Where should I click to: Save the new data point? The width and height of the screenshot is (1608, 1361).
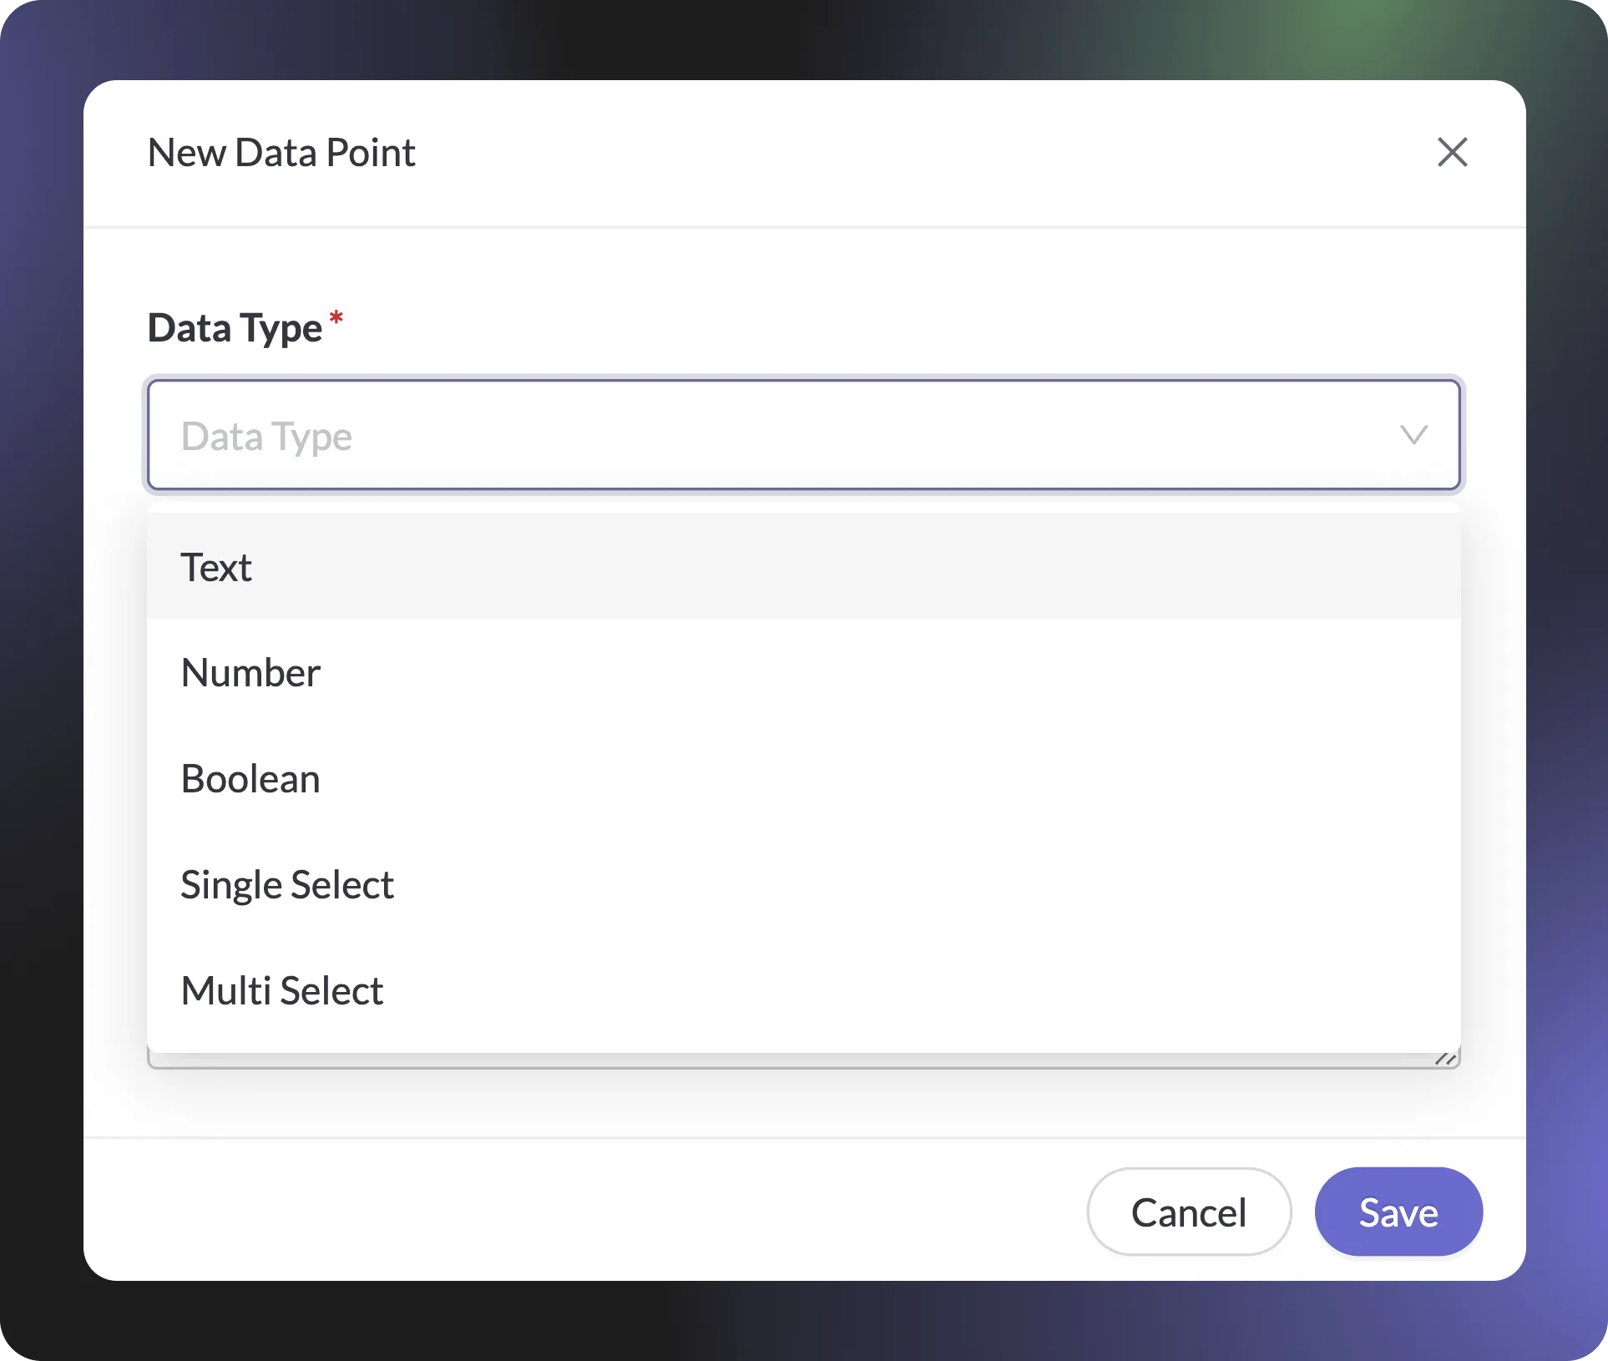pos(1398,1212)
